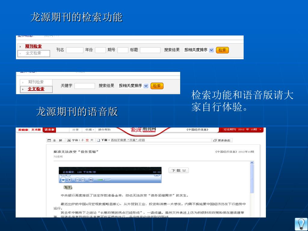
Task: Open 操作帮助 help
Action: pos(104,130)
